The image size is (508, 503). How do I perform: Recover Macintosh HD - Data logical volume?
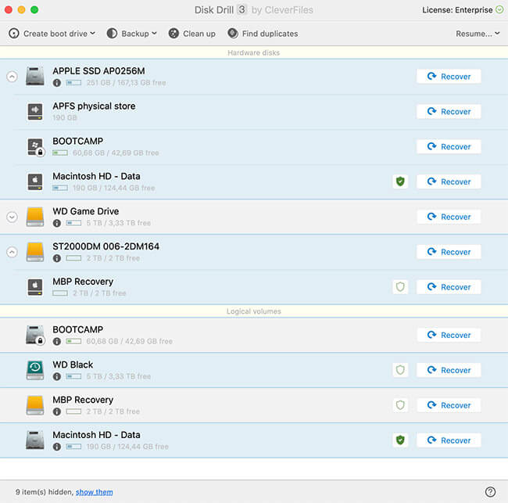449,440
